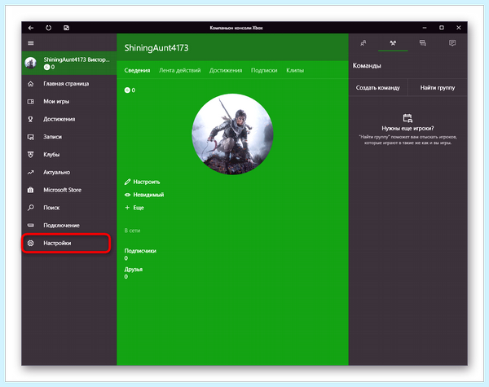The image size is (489, 387).
Task: Open the Записи captures icon
Action: point(31,137)
